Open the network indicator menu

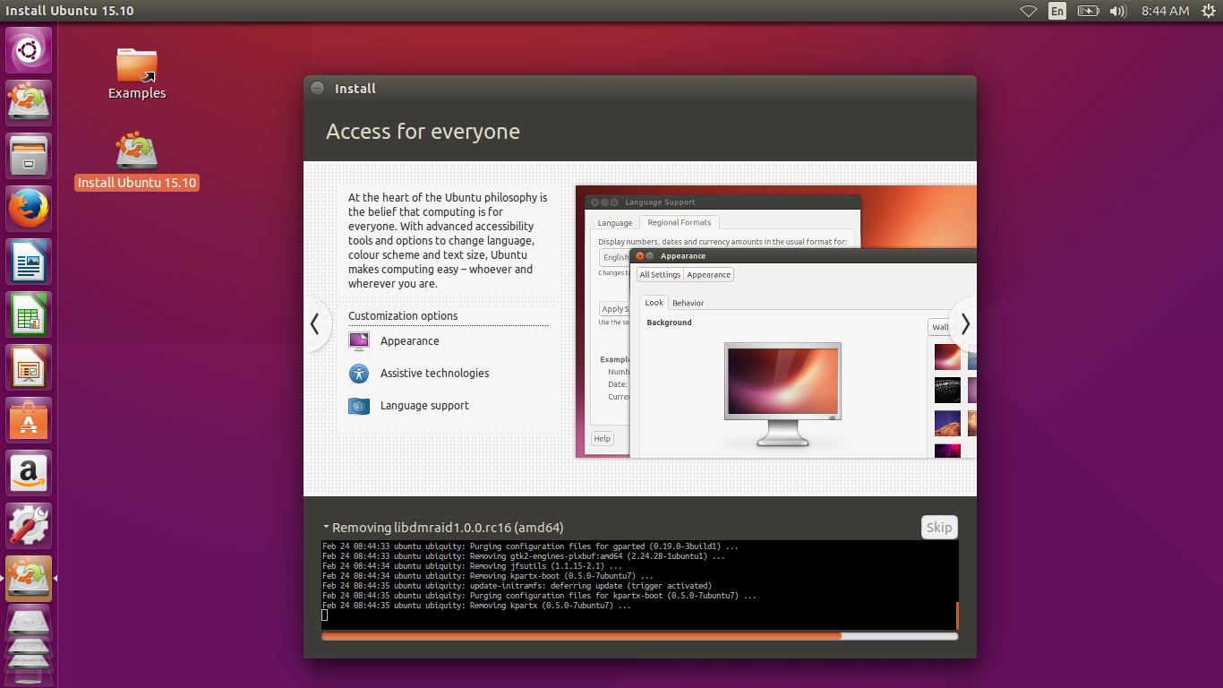1028,11
